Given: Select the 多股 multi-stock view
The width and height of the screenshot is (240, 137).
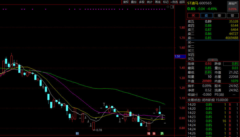Looking at the screenshot, I should click(142, 2).
